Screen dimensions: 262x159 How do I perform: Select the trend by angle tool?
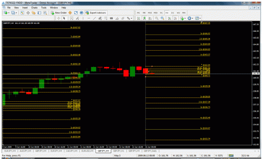coord(117,18)
